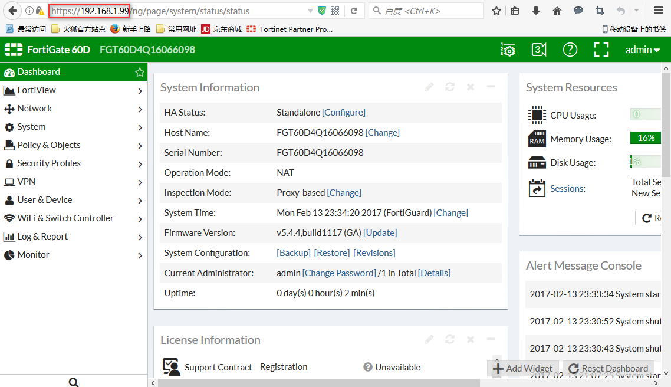This screenshot has width=671, height=387.
Task: Minimize the System Information widget
Action: [x=491, y=87]
